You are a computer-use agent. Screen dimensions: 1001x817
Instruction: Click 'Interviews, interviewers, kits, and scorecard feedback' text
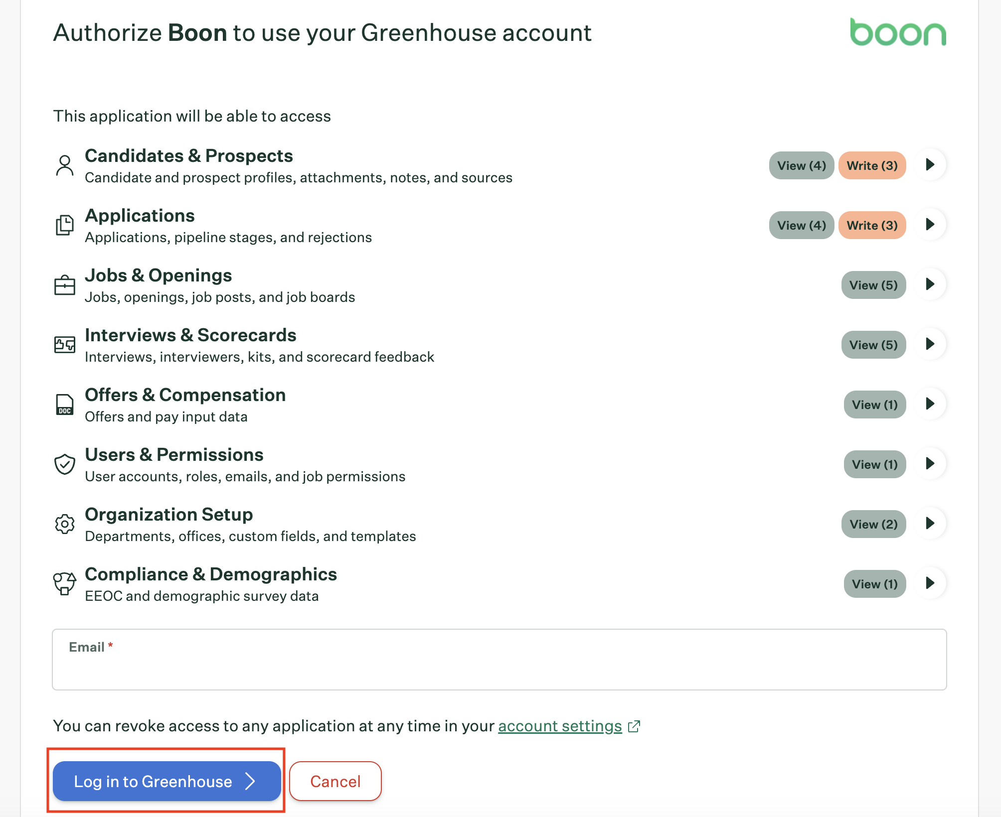click(x=259, y=357)
